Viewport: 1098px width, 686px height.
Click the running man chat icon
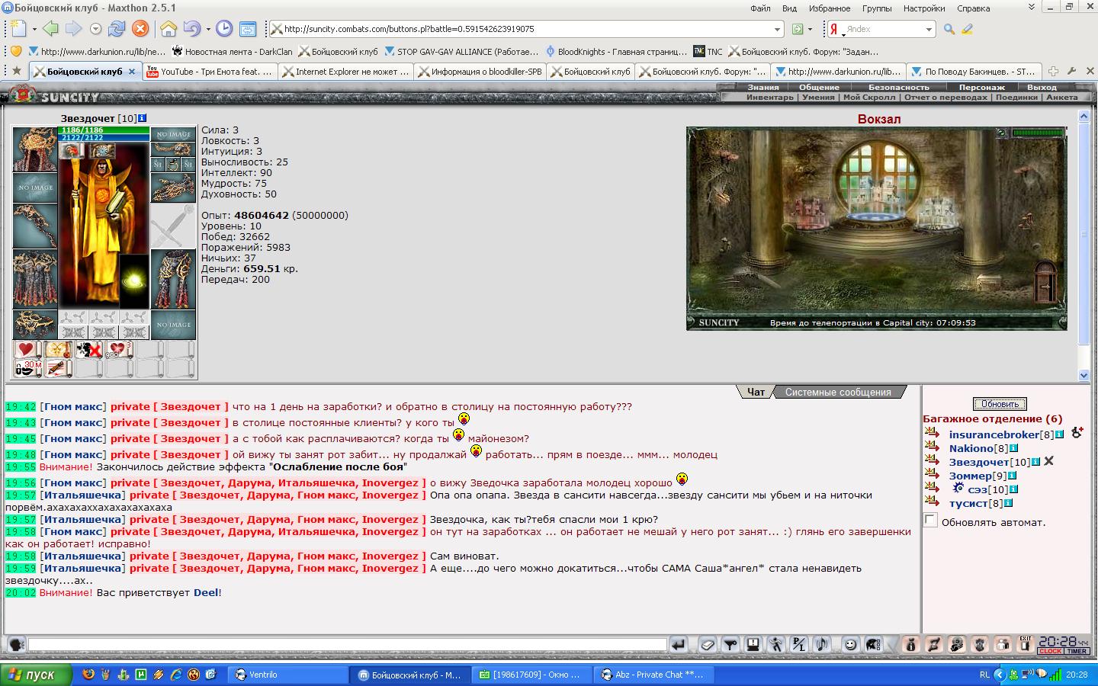tap(776, 645)
